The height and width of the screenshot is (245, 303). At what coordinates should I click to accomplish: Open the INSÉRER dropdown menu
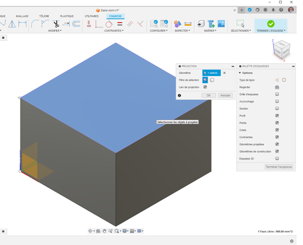pyautogui.click(x=210, y=31)
